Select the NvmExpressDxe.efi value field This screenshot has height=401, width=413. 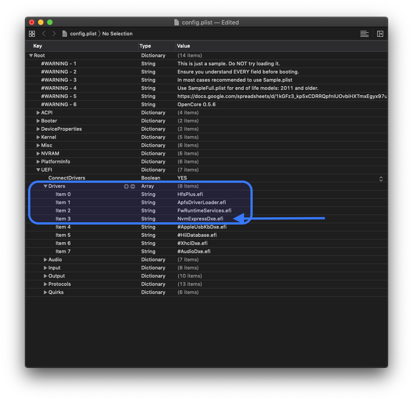200,219
